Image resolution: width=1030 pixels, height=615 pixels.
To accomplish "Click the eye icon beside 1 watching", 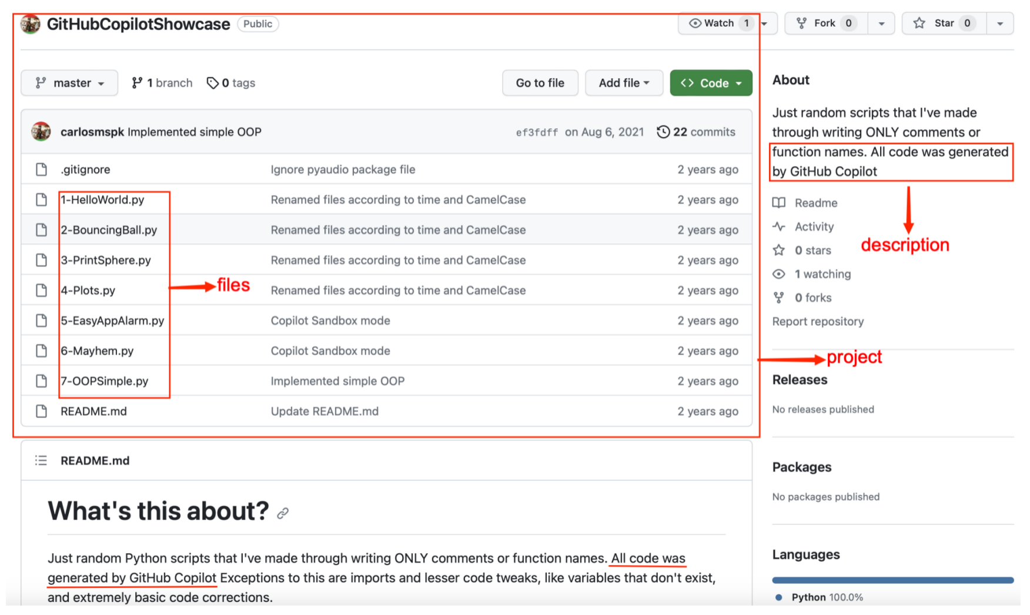I will 779,274.
